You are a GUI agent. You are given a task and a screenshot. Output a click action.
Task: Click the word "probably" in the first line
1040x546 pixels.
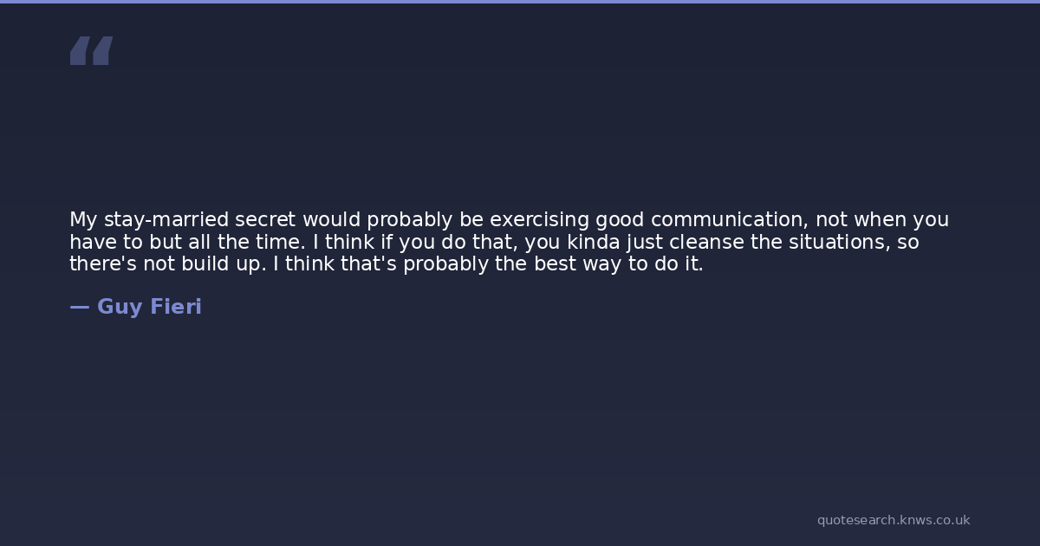(404, 220)
